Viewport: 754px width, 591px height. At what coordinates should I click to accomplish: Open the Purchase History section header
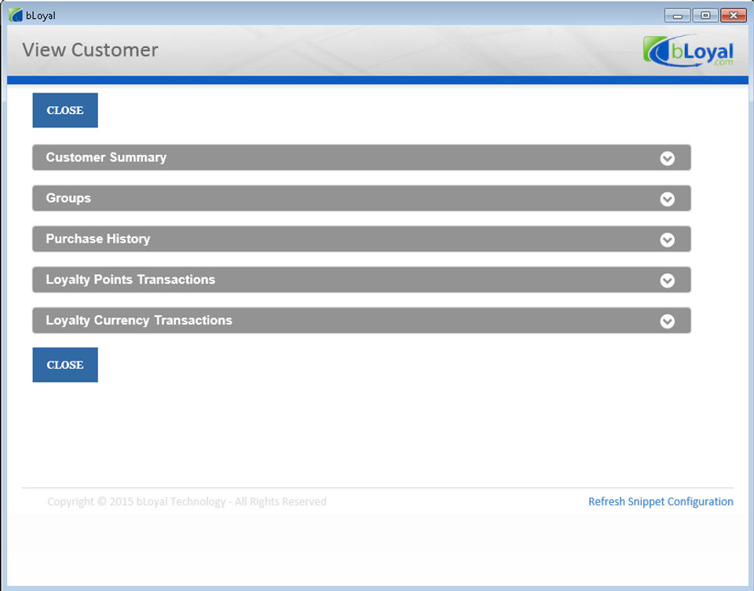[x=361, y=239]
